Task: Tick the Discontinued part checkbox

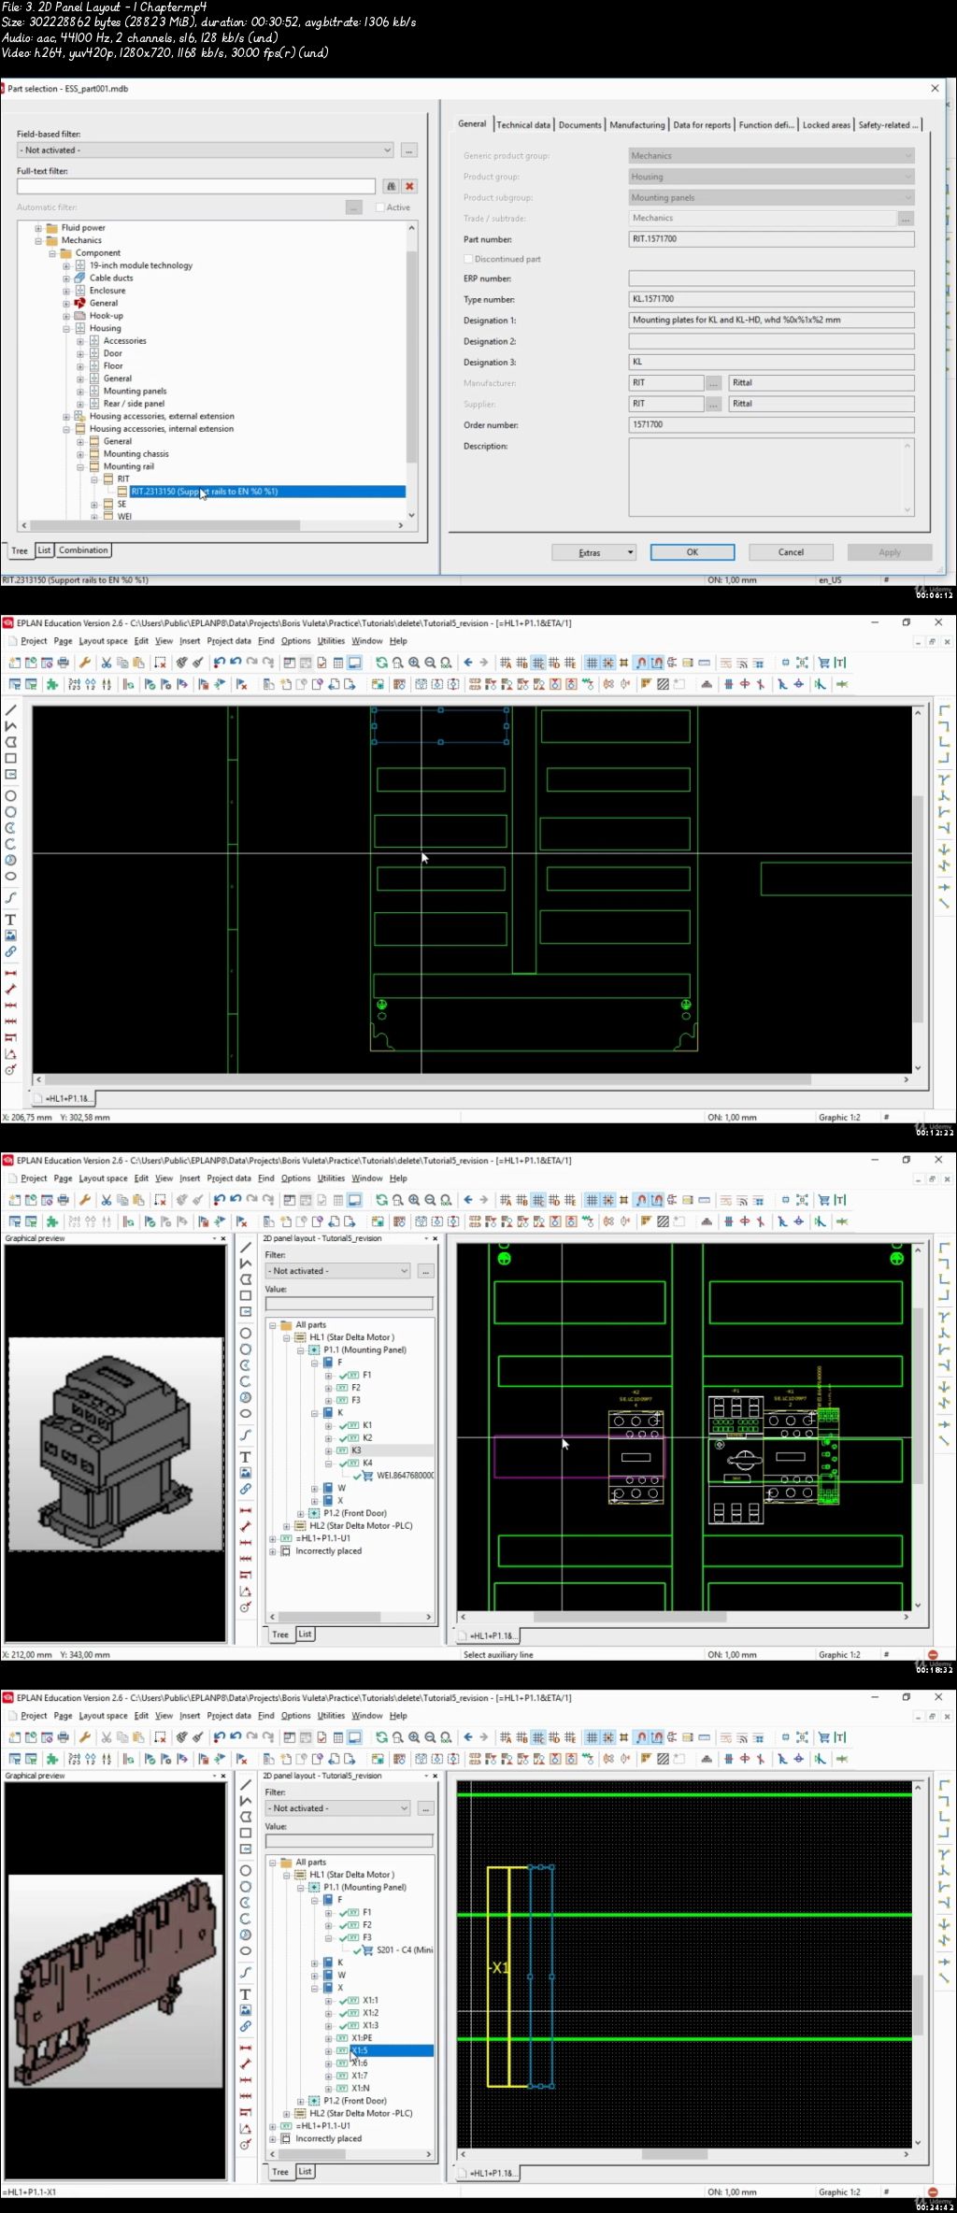Action: (x=468, y=259)
